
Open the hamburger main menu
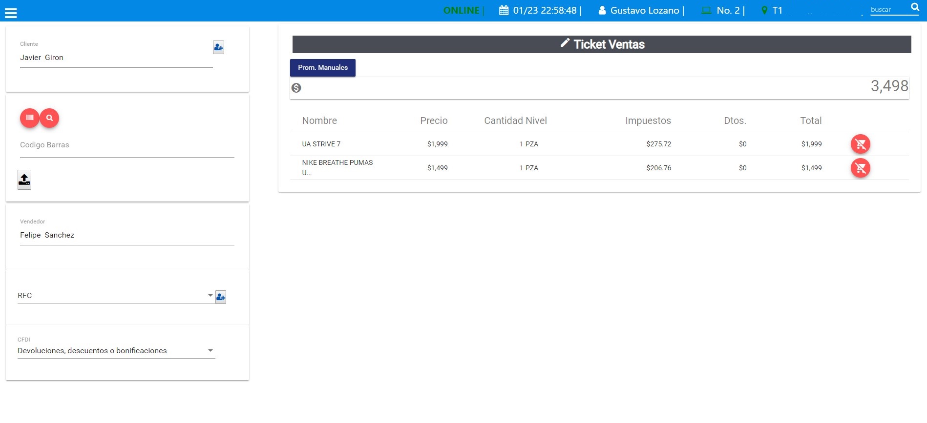click(11, 13)
